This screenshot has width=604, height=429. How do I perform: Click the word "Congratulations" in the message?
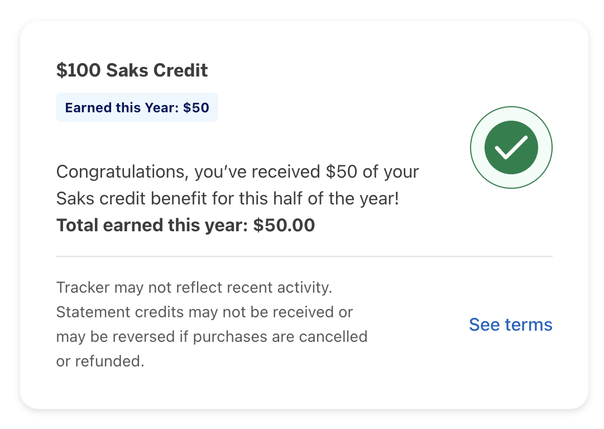coord(121,171)
